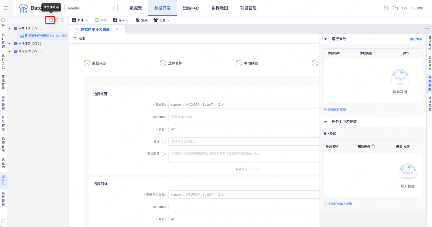This screenshot has height=227, width=432.
Task: Click the refresh icon in the tree toolbar
Action: (62, 20)
